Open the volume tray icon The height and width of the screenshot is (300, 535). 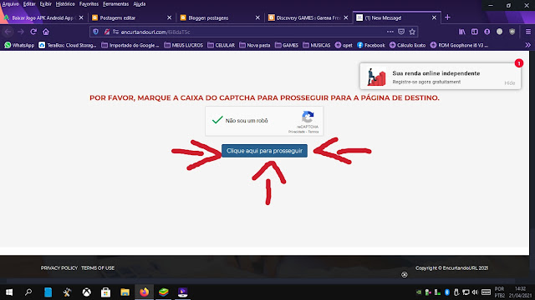(x=475, y=292)
